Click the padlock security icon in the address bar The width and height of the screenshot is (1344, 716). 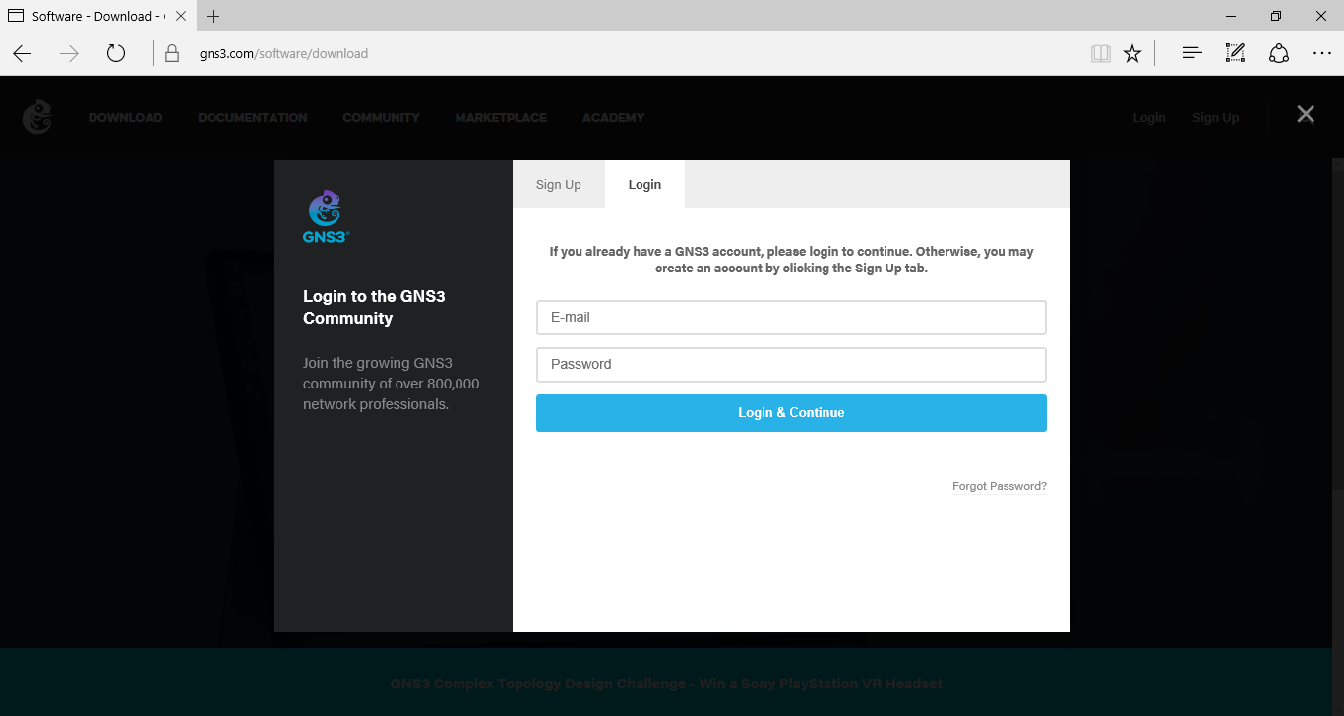click(x=172, y=53)
